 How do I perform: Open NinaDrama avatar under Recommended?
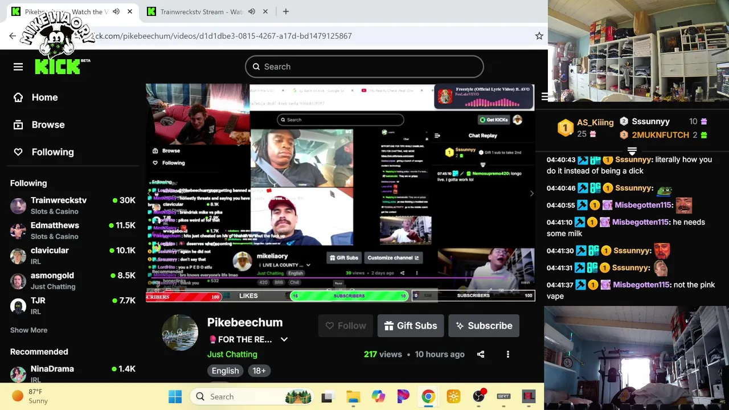tap(18, 374)
